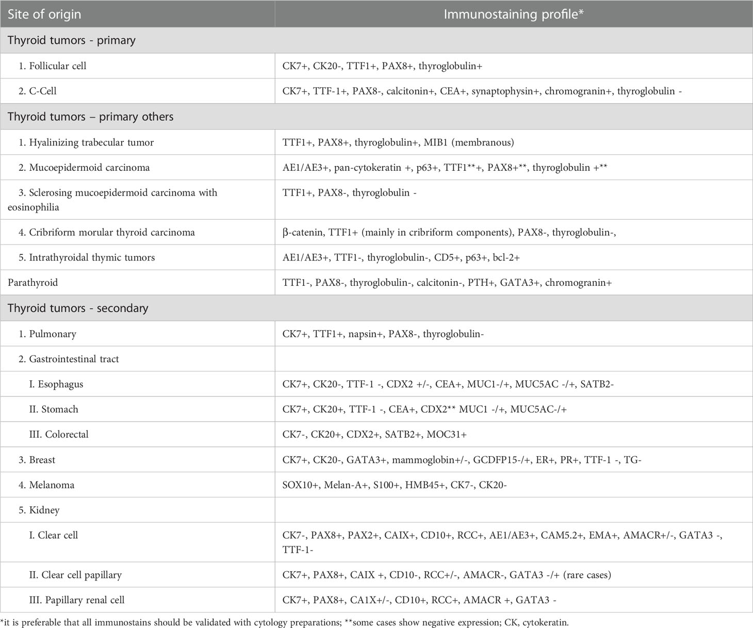Click the profile containing 'GATA3 -/+ (rare cases)'
The width and height of the screenshot is (753, 628).
pos(447,575)
